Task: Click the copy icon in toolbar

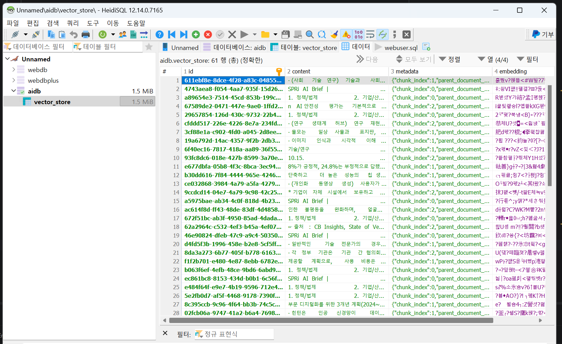Action: (51, 34)
